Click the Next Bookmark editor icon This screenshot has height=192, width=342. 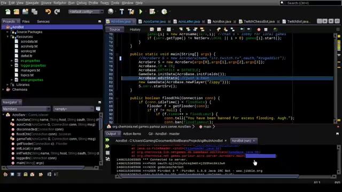226,29
